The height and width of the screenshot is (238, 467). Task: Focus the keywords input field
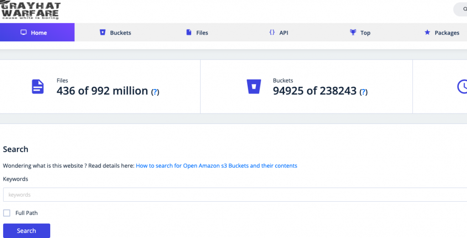[x=235, y=195]
